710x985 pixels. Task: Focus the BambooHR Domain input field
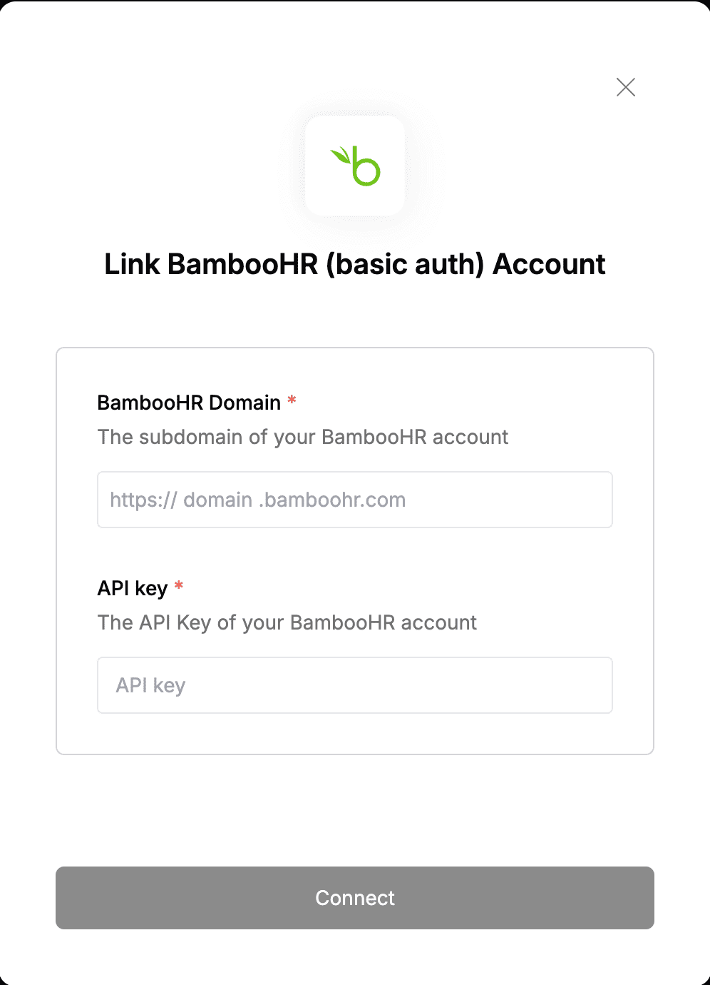pyautogui.click(x=355, y=500)
